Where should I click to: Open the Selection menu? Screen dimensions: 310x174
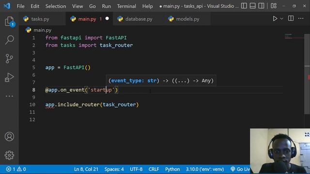tap(56, 6)
